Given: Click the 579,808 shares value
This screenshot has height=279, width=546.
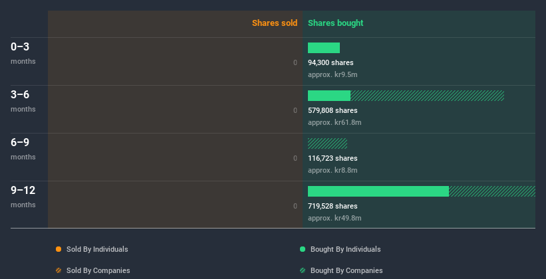Looking at the screenshot, I should [333, 110].
